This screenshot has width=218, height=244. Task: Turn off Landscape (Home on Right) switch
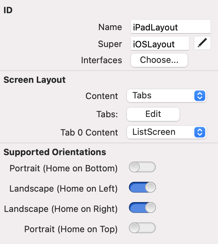pyautogui.click(x=142, y=208)
